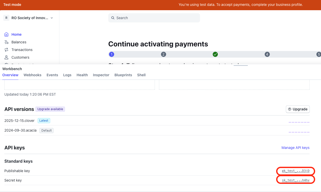Switch to the Shell tab
321x192 pixels.
[x=141, y=75]
